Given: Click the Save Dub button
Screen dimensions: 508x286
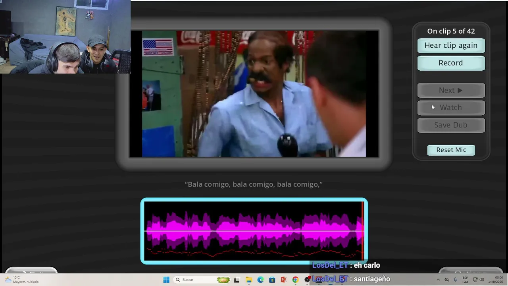Looking at the screenshot, I should (451, 125).
